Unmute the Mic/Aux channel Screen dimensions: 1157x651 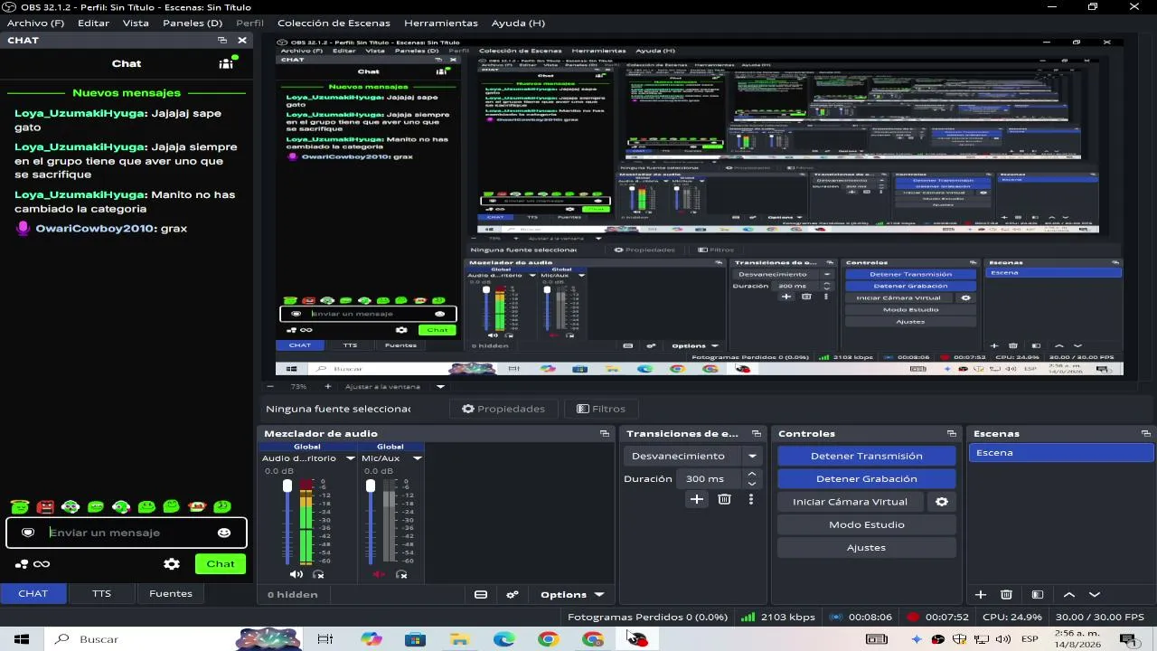(x=379, y=574)
